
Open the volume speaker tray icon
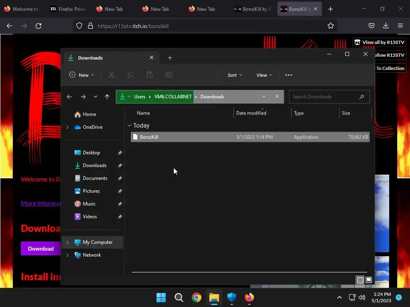point(362,297)
